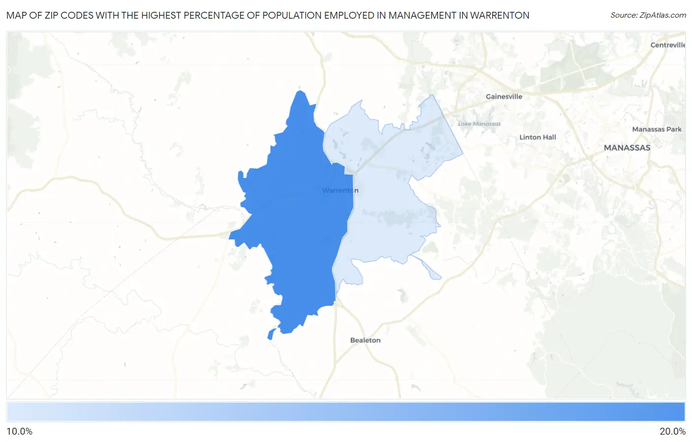Image resolution: width=692 pixels, height=442 pixels.
Task: Select the Bealeton label on the map
Action: click(x=365, y=340)
